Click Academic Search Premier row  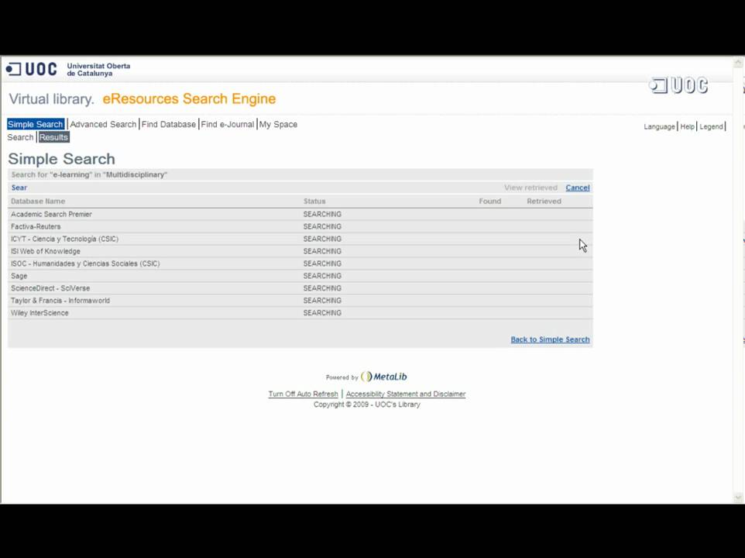coord(300,215)
